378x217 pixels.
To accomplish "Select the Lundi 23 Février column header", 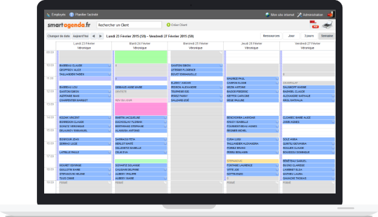I will [x=84, y=43].
